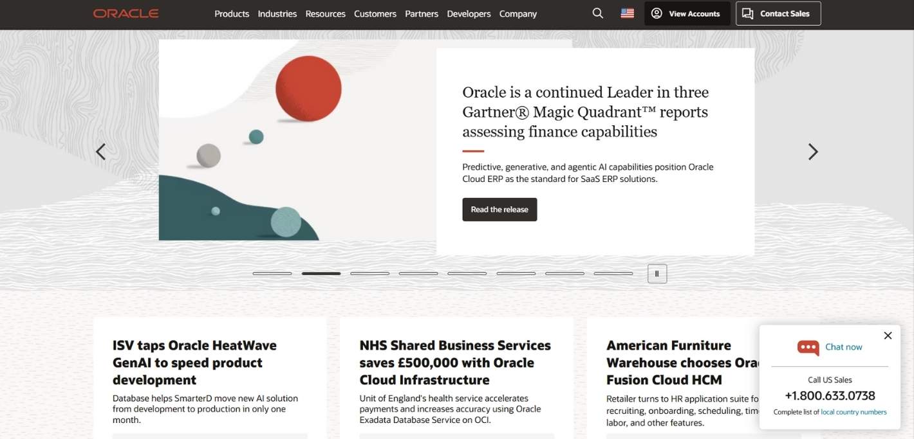914x439 pixels.
Task: Expand the Industries menu
Action: tap(277, 13)
